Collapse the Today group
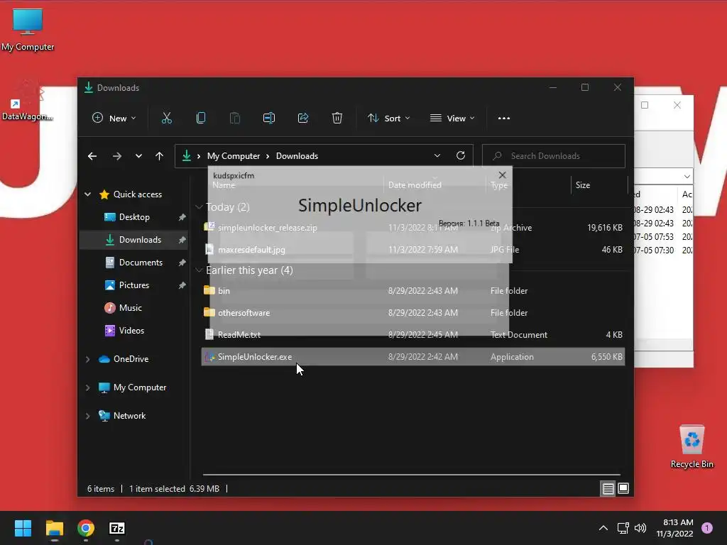The image size is (727, 545). (x=199, y=207)
